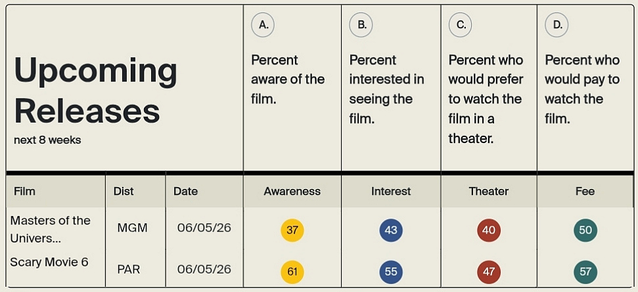Image resolution: width=638 pixels, height=292 pixels.
Task: Click blue interest bubble showing 43
Action: coord(391,230)
